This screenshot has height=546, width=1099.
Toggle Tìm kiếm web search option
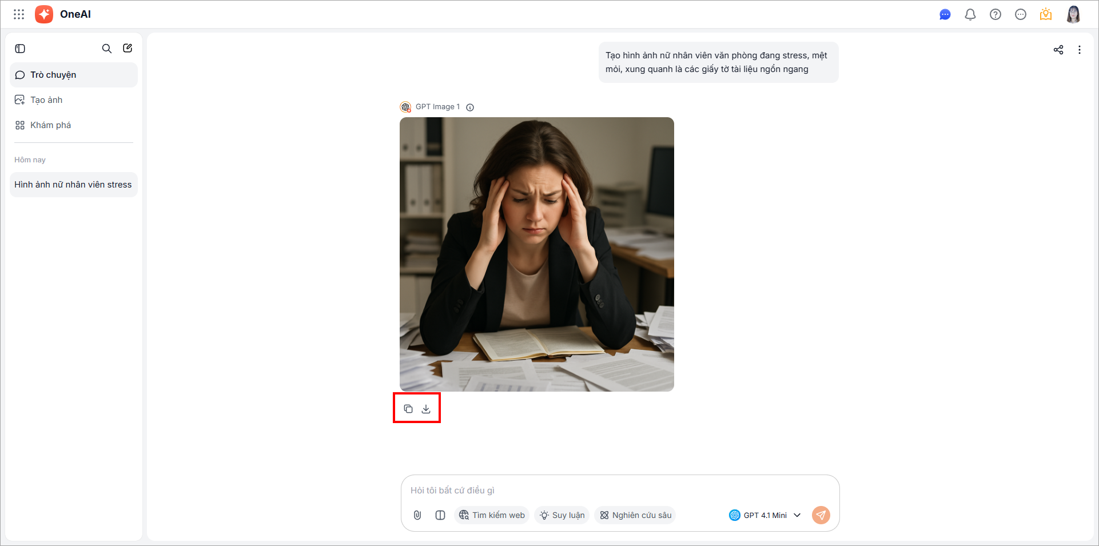pos(492,515)
